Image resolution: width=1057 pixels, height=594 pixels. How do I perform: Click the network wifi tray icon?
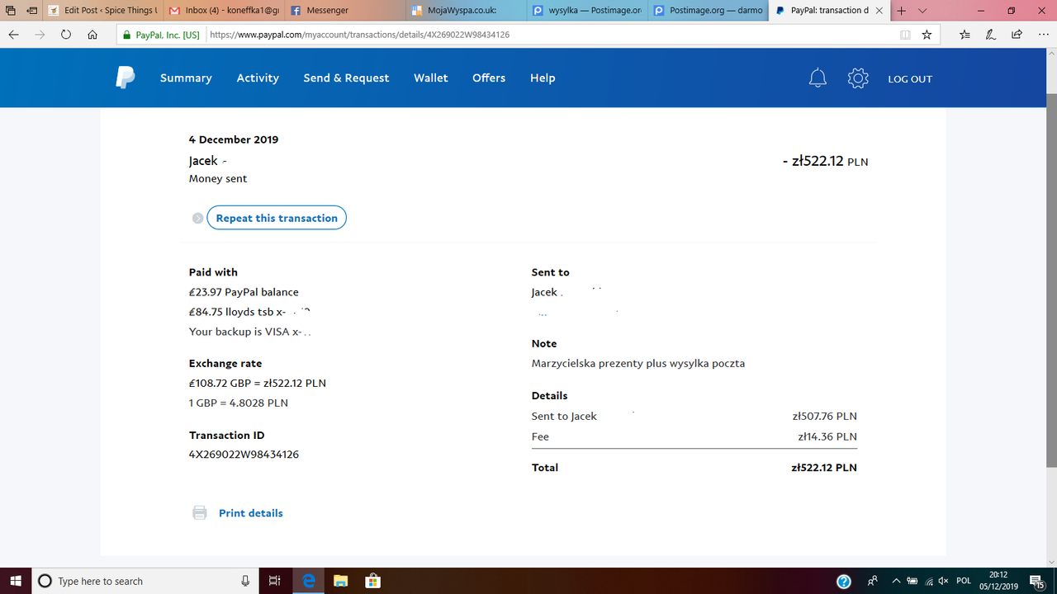coord(929,581)
